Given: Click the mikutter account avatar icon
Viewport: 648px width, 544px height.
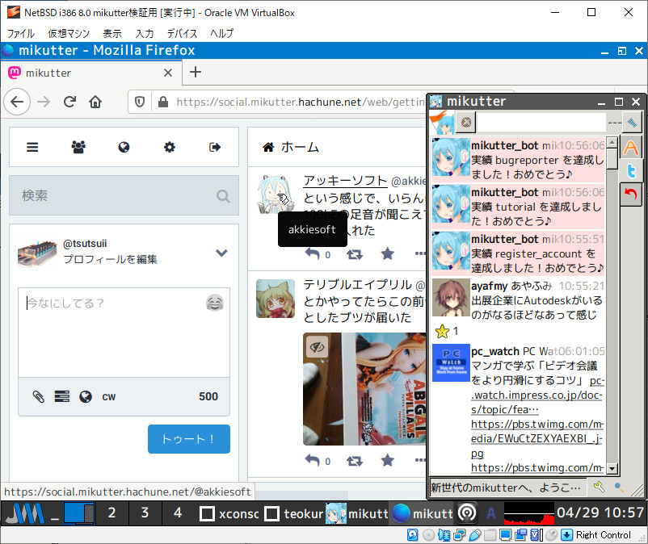Looking at the screenshot, I should click(x=442, y=122).
